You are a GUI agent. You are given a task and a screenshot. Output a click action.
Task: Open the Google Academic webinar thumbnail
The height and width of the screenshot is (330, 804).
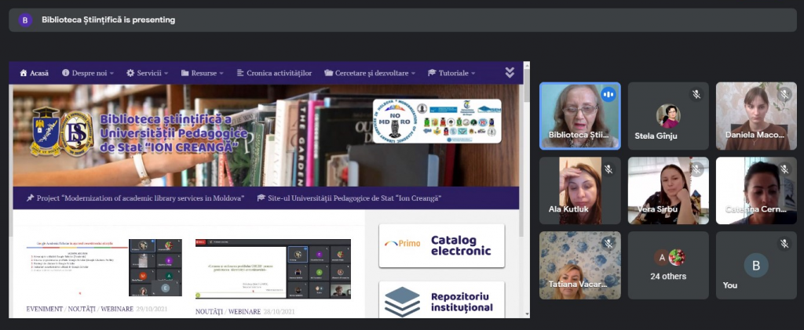pyautogui.click(x=104, y=267)
